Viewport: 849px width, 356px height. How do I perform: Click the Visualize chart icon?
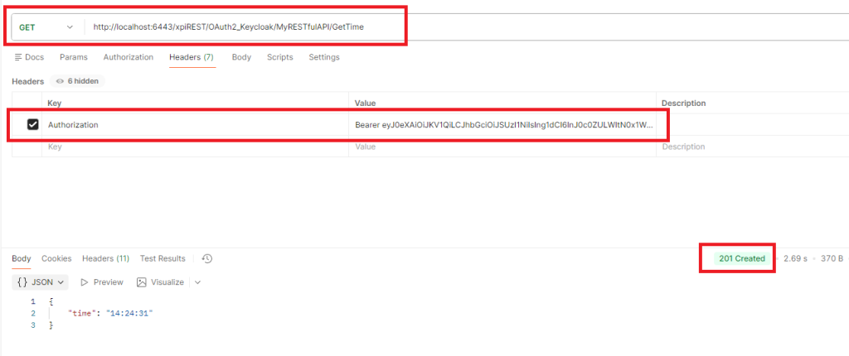click(x=141, y=282)
